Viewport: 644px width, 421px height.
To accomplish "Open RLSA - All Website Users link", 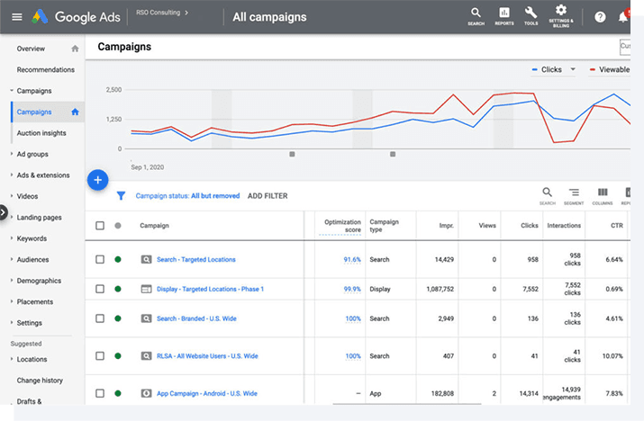I will [x=207, y=355].
